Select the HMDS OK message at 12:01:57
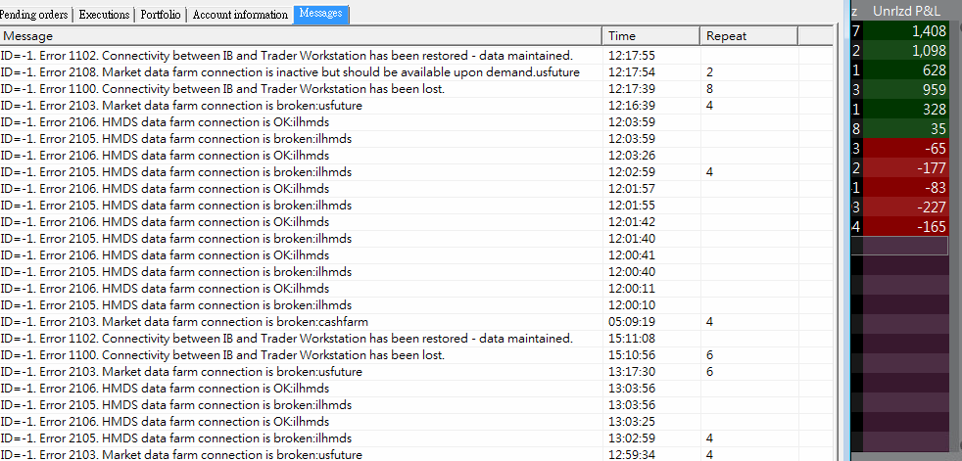The width and height of the screenshot is (962, 461). click(165, 188)
